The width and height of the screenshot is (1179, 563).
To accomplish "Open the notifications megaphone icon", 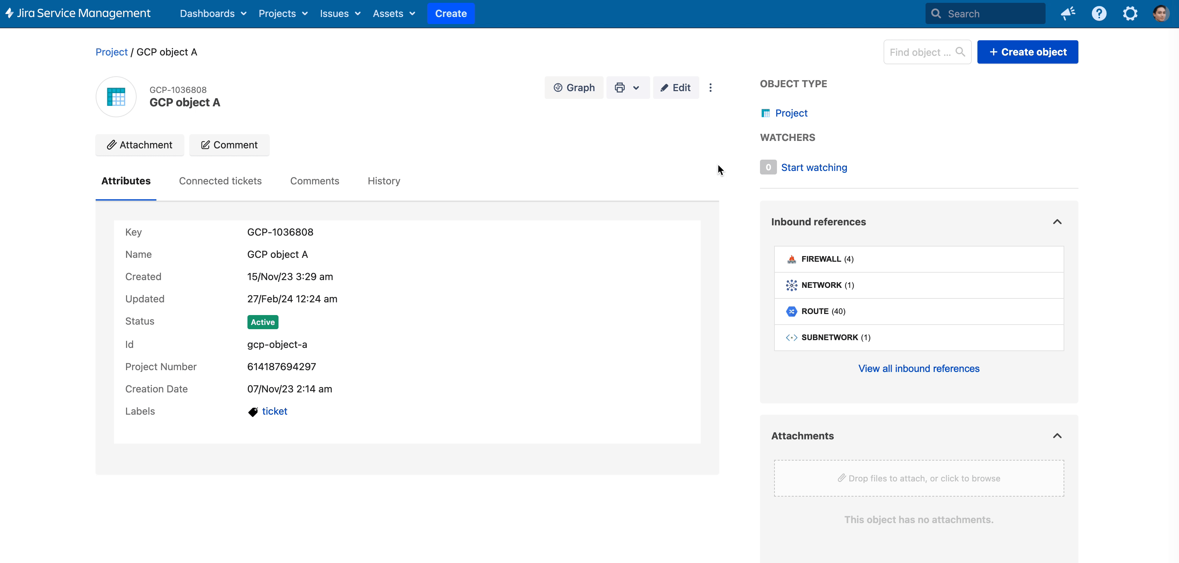I will point(1068,13).
